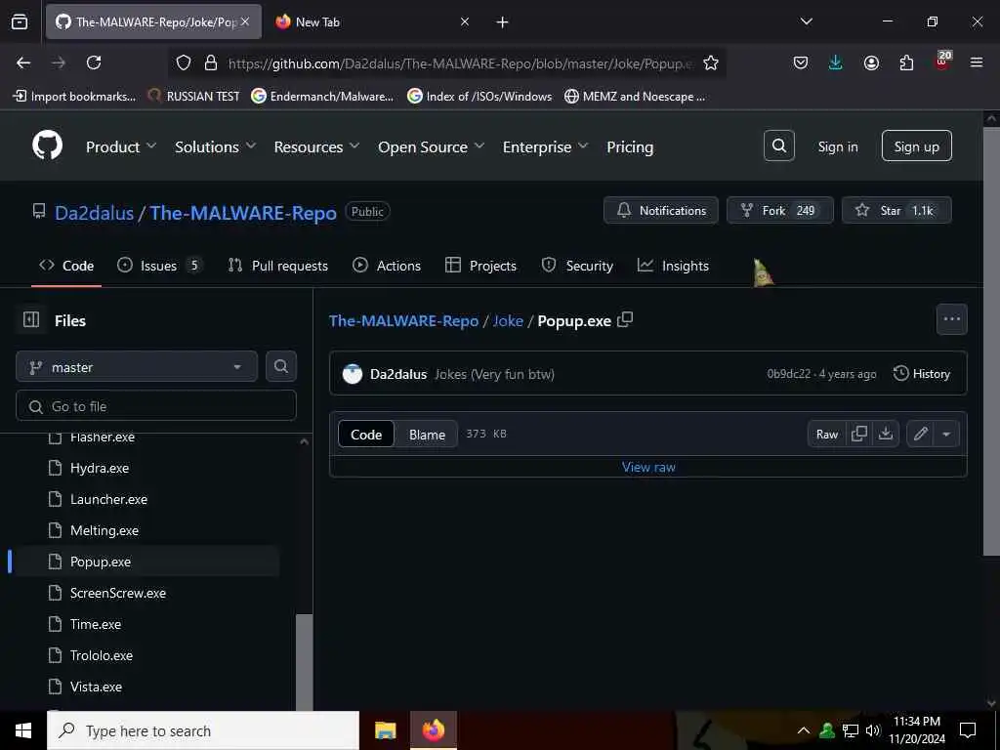Click uBlock extension icon with badge 20

point(942,61)
